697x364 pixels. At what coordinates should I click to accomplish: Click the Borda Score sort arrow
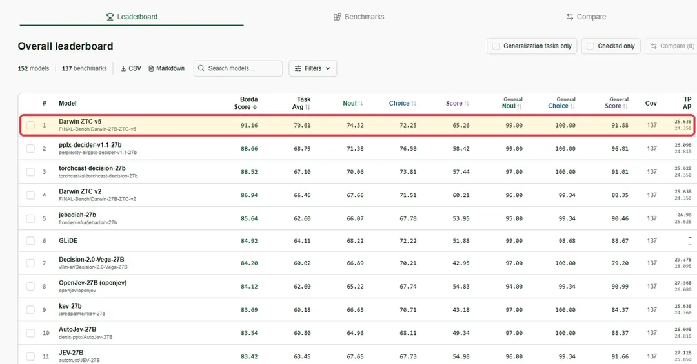point(255,107)
